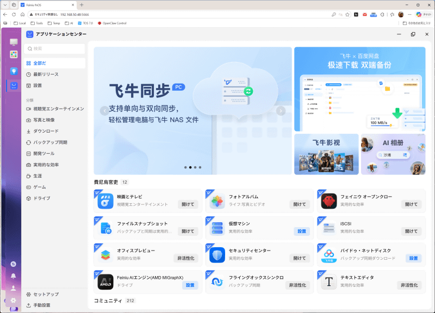Select the 実用的な効率 category
The image size is (435, 313).
coord(54,165)
